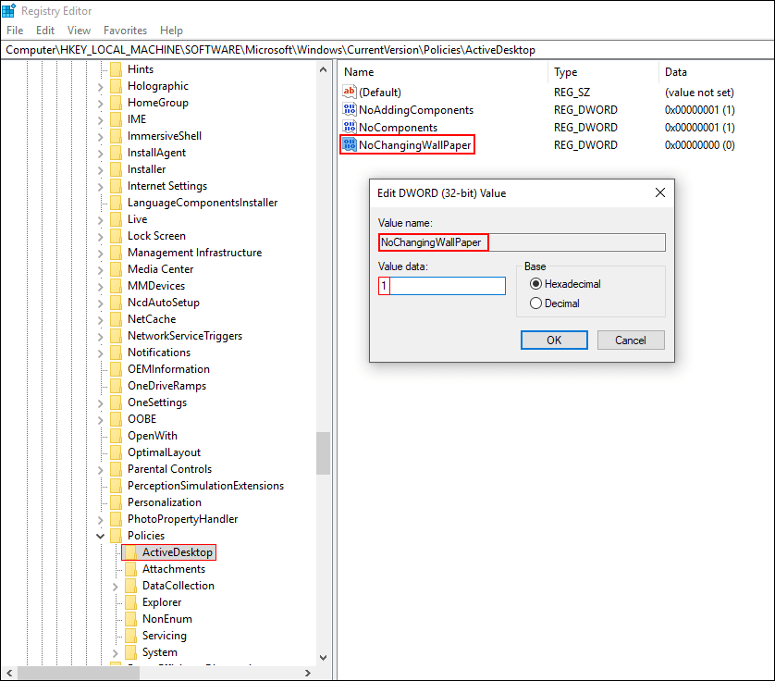Expand the Lock Screen key
775x681 pixels.
[x=100, y=237]
